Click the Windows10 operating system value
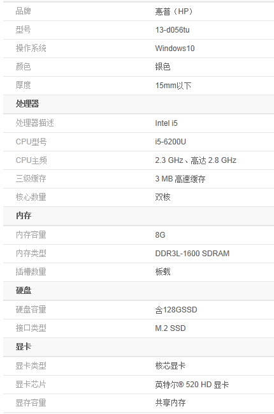This screenshot has height=414, width=274. (x=175, y=49)
